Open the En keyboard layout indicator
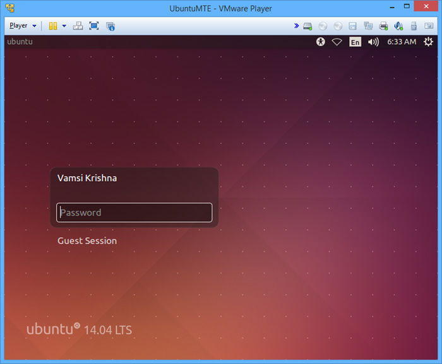442x364 pixels. [355, 42]
